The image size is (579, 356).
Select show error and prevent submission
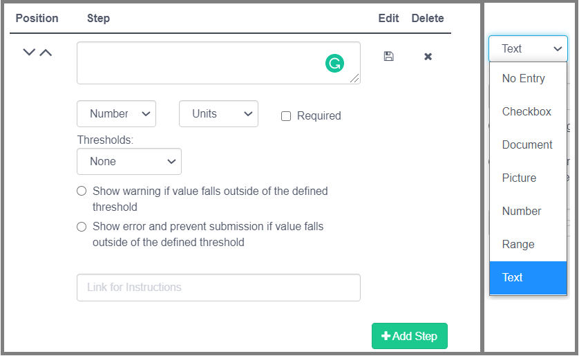[x=82, y=227]
